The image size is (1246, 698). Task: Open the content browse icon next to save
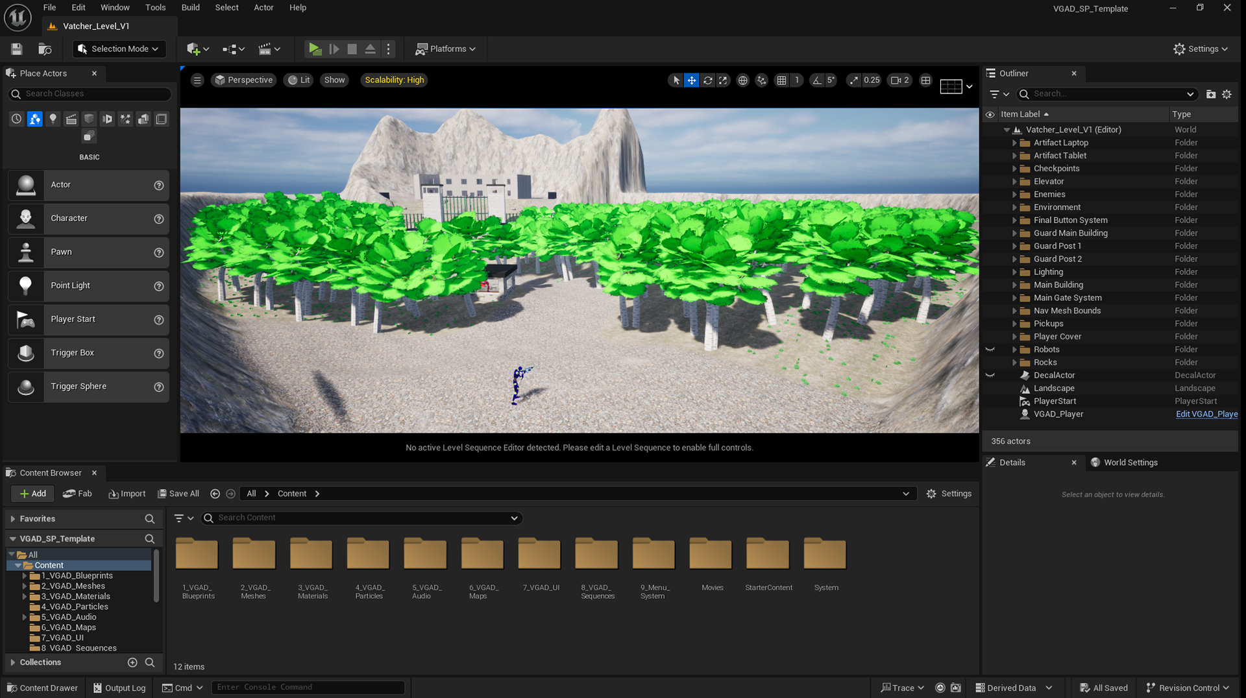[45, 49]
